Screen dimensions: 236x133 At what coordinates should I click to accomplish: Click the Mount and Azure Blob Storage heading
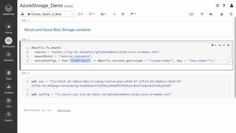coord(58,30)
